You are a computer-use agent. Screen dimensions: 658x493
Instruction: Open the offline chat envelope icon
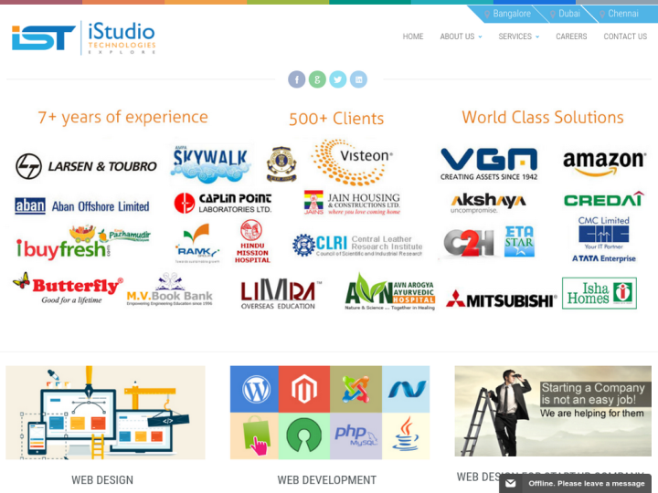pos(511,483)
